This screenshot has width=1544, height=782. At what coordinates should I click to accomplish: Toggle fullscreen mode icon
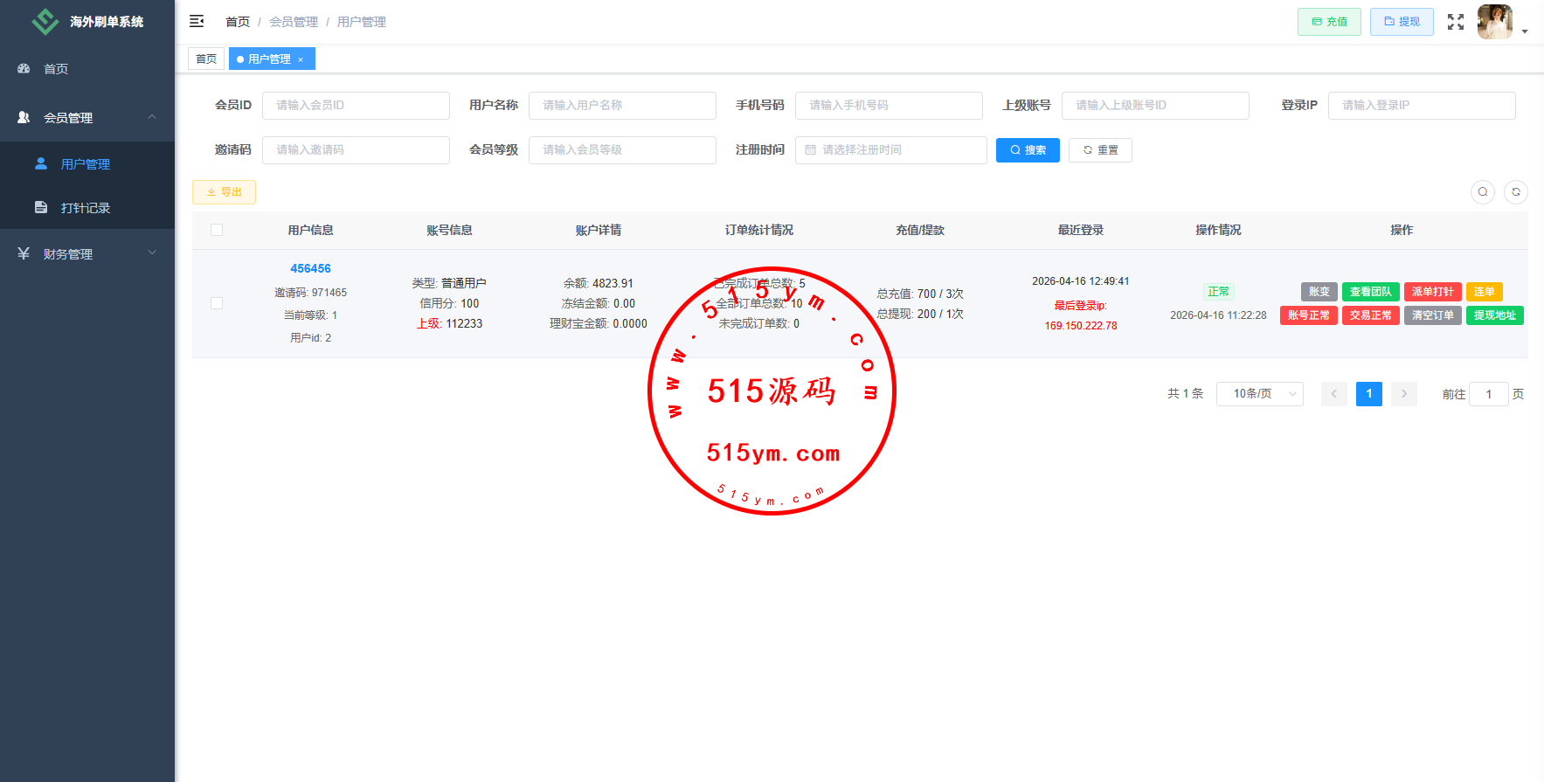click(x=1455, y=22)
